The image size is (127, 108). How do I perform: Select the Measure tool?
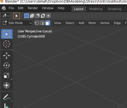(7, 105)
